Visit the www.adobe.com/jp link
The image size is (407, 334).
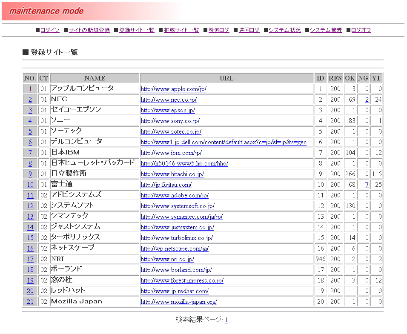click(x=175, y=196)
